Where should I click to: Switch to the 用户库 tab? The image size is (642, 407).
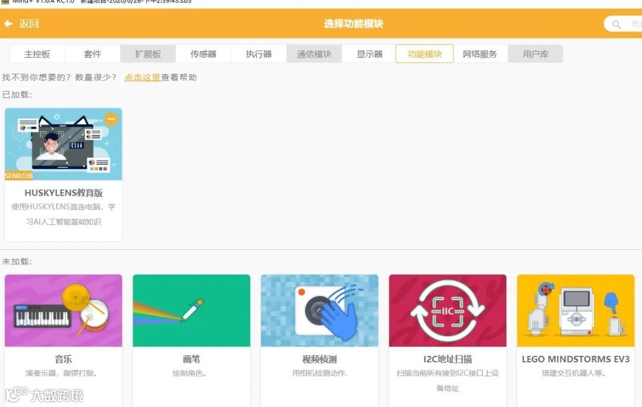(x=536, y=54)
